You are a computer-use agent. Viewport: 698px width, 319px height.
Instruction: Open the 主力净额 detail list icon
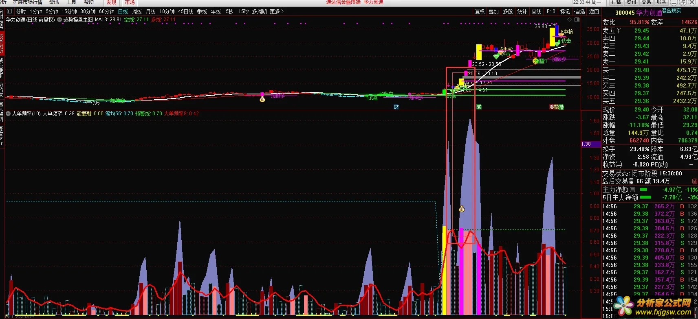click(632, 190)
